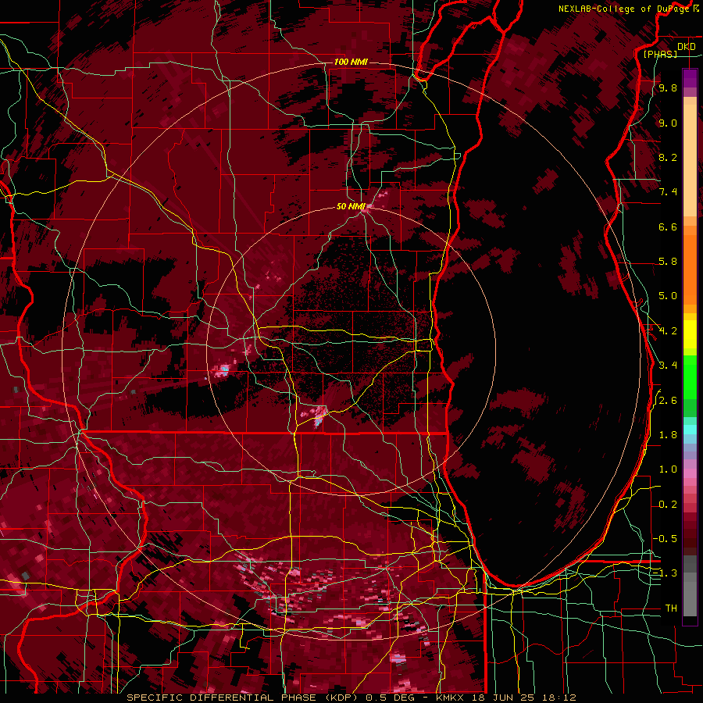Click the 0.2 value on color scale

(668, 505)
